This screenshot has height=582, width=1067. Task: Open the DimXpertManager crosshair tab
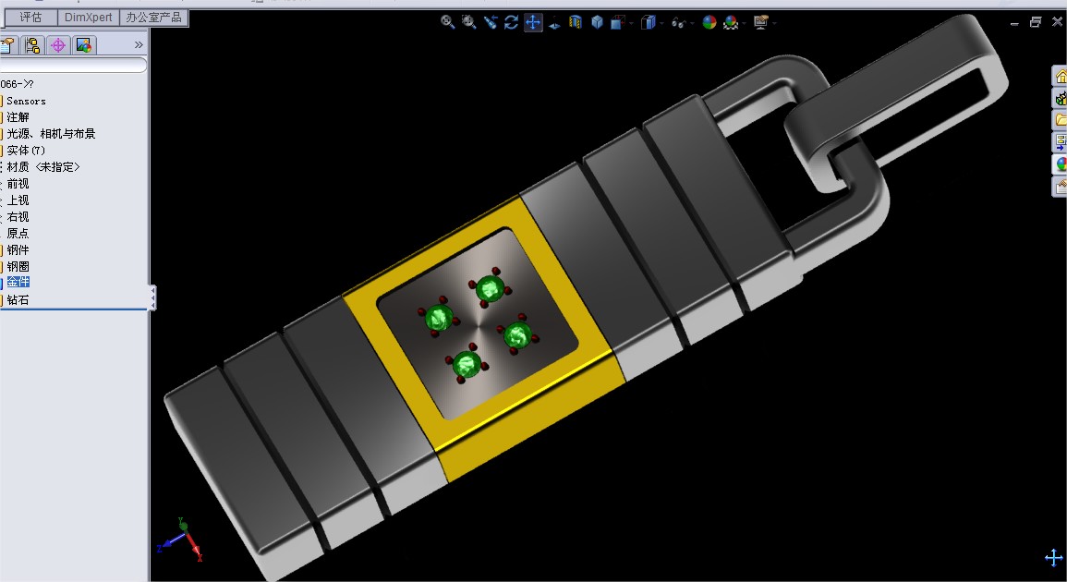click(58, 45)
